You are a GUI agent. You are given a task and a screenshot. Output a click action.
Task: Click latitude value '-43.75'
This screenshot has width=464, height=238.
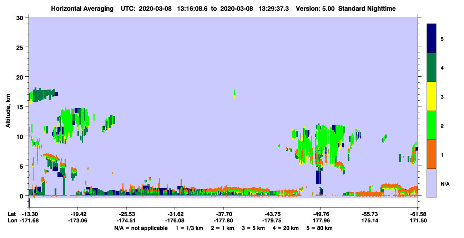[272, 214]
